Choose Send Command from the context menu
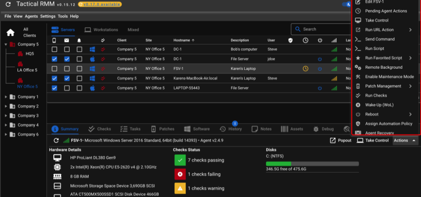The height and width of the screenshot is (197, 421). point(385,39)
